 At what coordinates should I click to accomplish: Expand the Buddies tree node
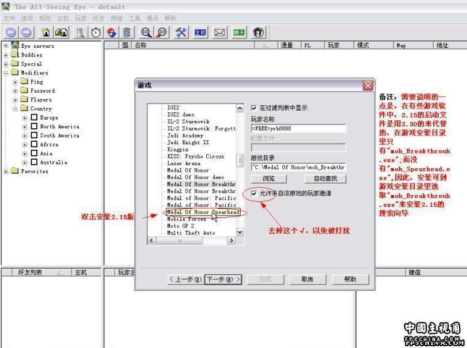coord(6,55)
